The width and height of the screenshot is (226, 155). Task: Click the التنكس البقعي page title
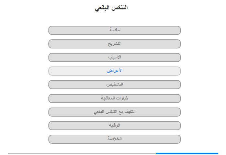tap(111, 8)
